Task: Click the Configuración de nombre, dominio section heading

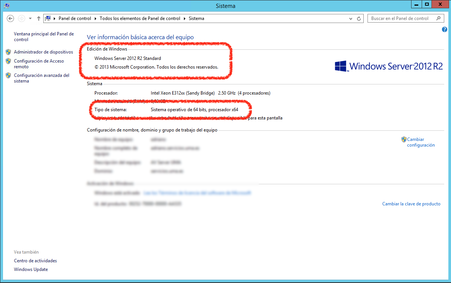Action: (152, 130)
